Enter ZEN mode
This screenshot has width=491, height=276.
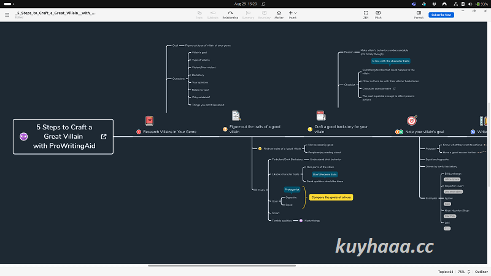[366, 15]
